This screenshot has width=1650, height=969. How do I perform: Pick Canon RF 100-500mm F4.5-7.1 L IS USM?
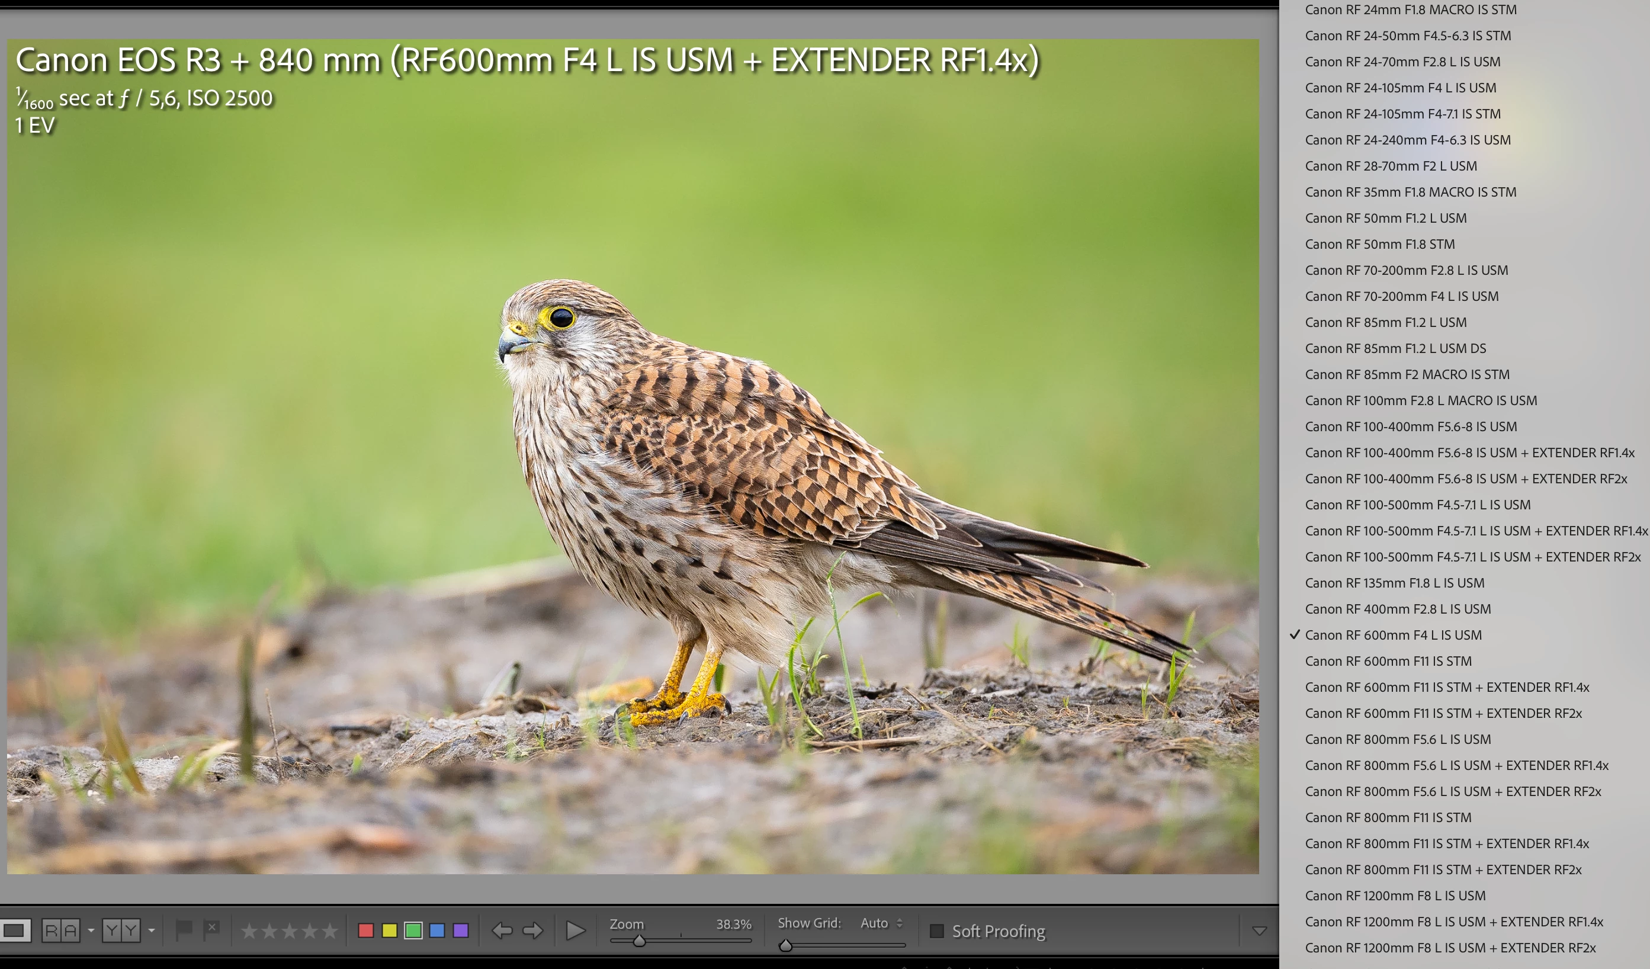(1417, 505)
